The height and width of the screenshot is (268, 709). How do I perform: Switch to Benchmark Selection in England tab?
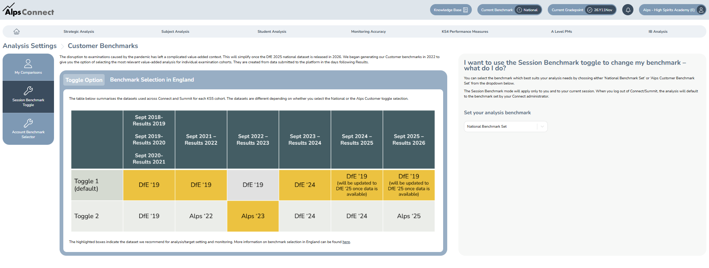[x=152, y=80]
